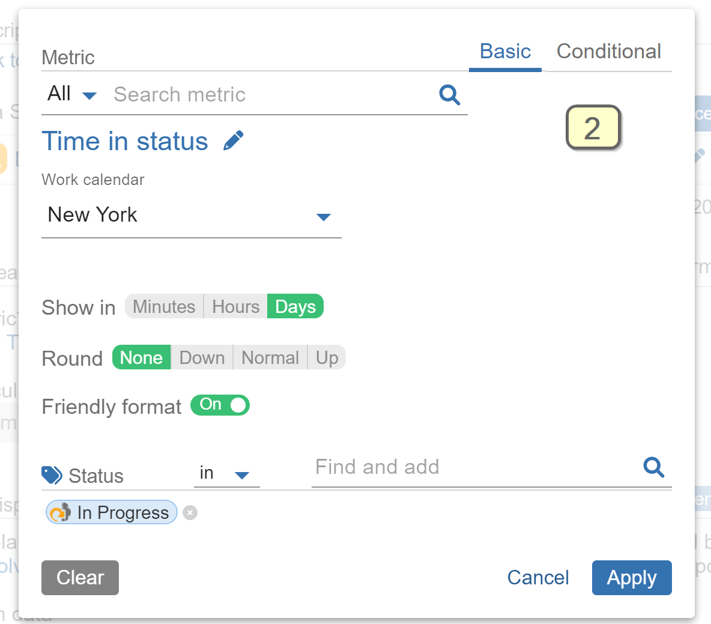Click the magnifier icon beside Search metric

449,95
